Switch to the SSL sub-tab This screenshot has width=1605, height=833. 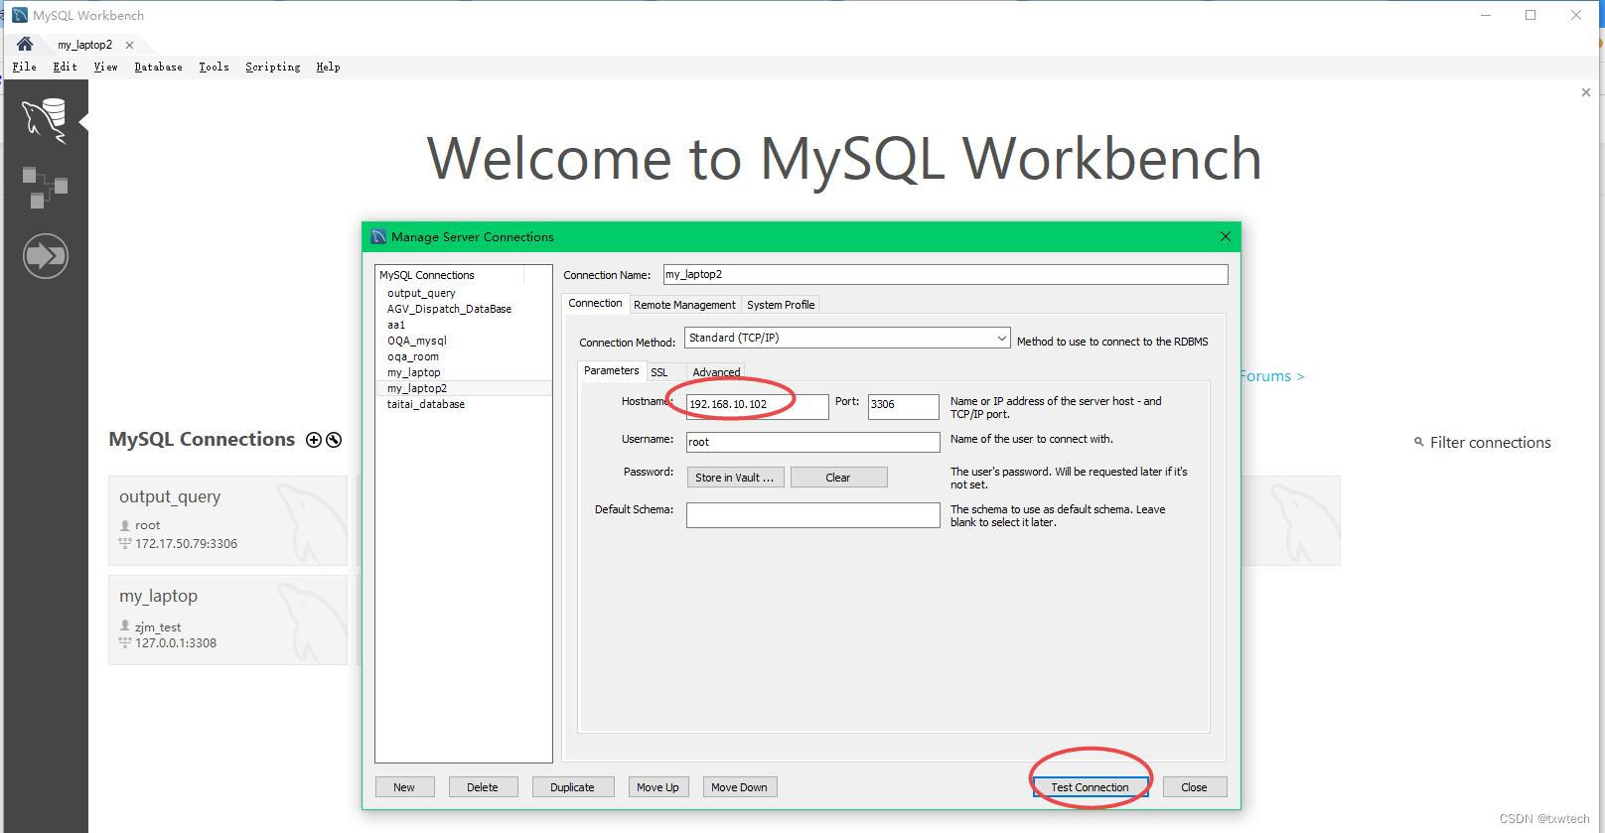coord(658,372)
